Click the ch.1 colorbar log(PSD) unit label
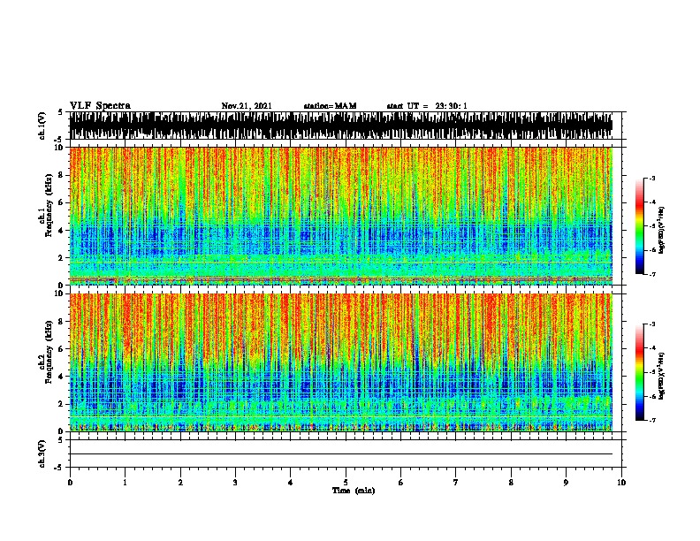The image size is (700, 541). tap(662, 230)
